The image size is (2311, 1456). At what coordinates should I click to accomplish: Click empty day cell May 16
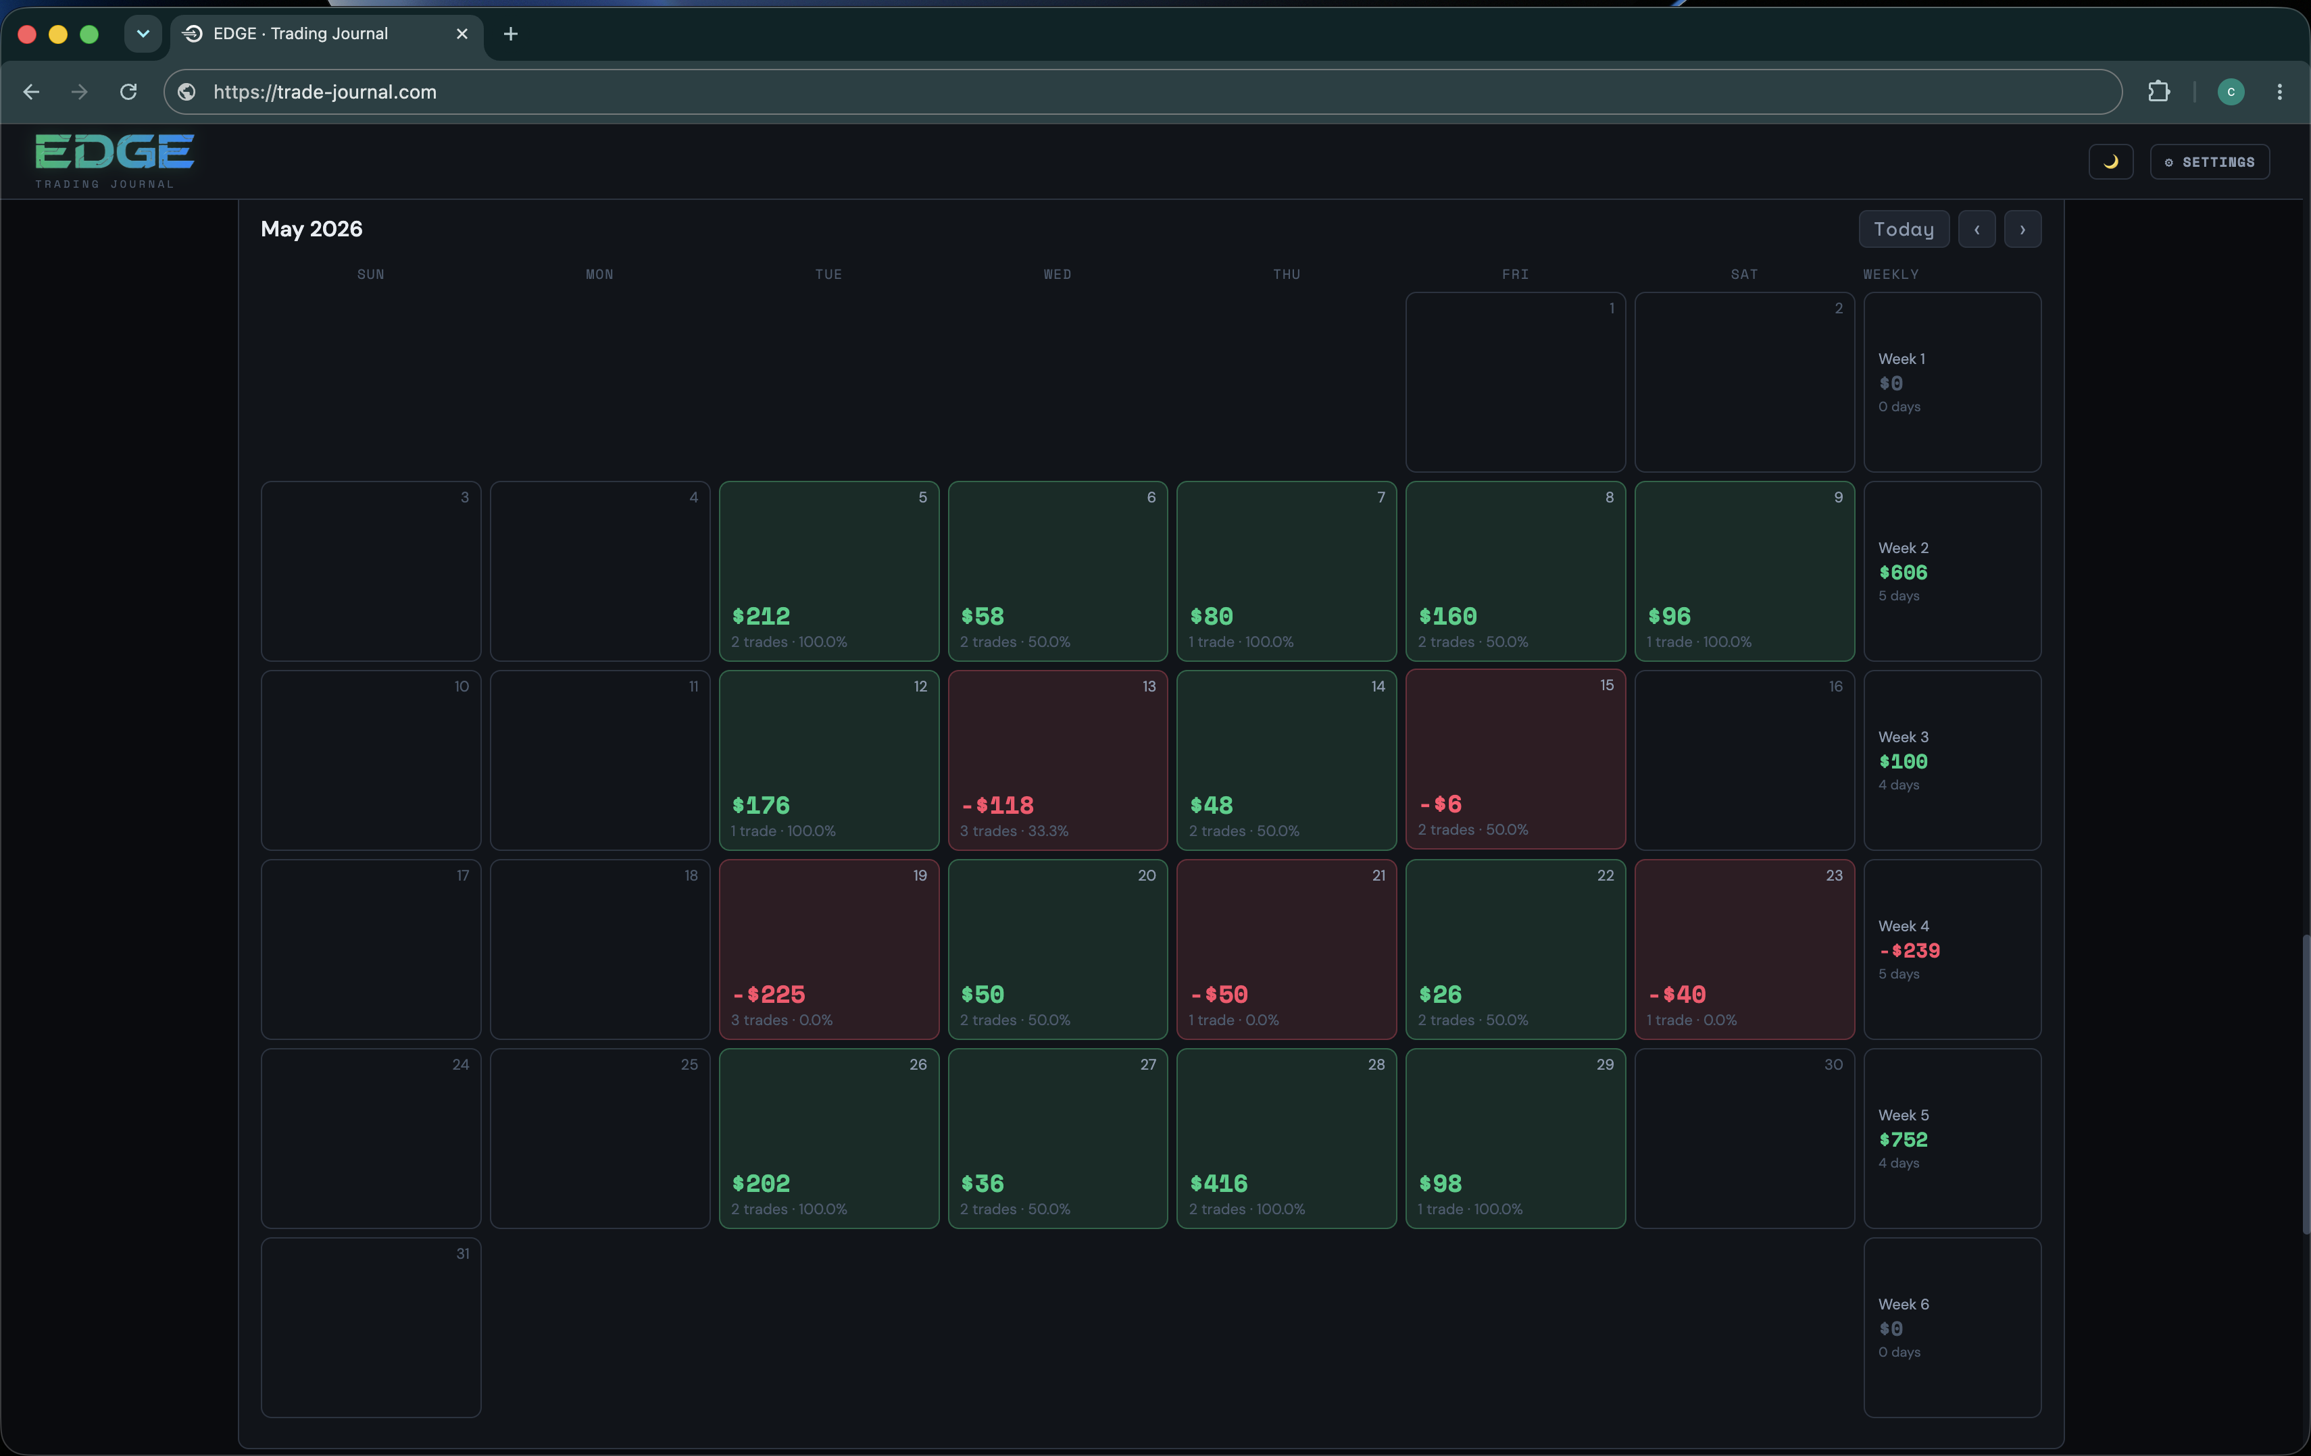tap(1744, 760)
